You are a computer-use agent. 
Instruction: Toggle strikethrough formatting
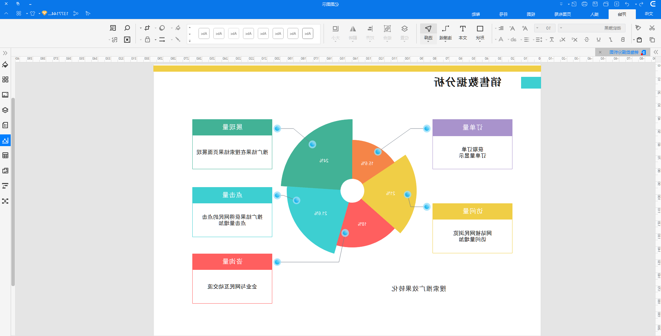[x=587, y=40]
